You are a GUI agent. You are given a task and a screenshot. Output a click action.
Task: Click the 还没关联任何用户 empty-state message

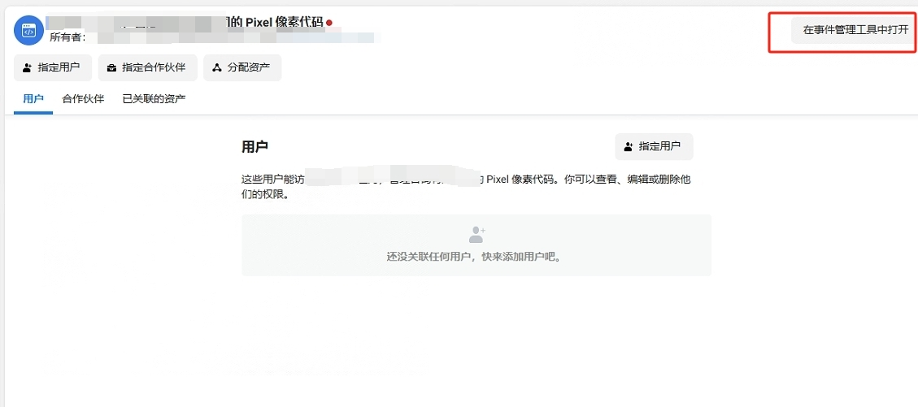point(476,257)
